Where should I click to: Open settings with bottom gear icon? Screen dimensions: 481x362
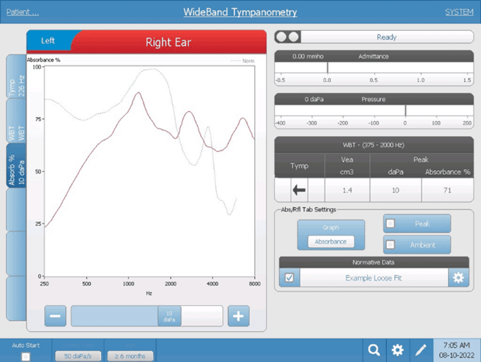[x=397, y=350]
